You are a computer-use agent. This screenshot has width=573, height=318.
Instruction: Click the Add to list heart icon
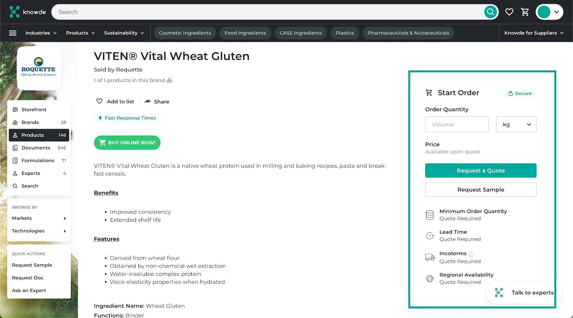pos(100,101)
